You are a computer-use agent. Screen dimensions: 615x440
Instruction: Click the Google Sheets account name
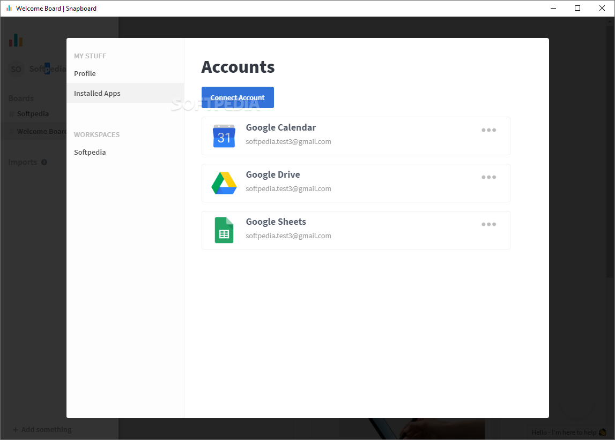click(276, 222)
